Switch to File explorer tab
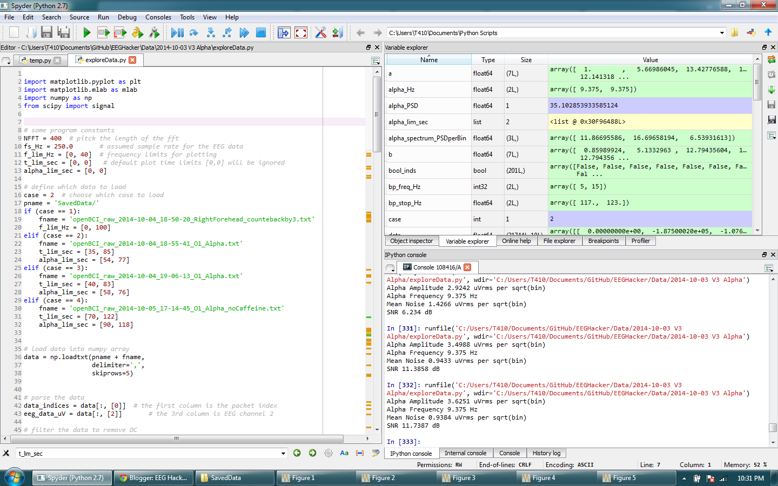The width and height of the screenshot is (778, 486). click(559, 241)
